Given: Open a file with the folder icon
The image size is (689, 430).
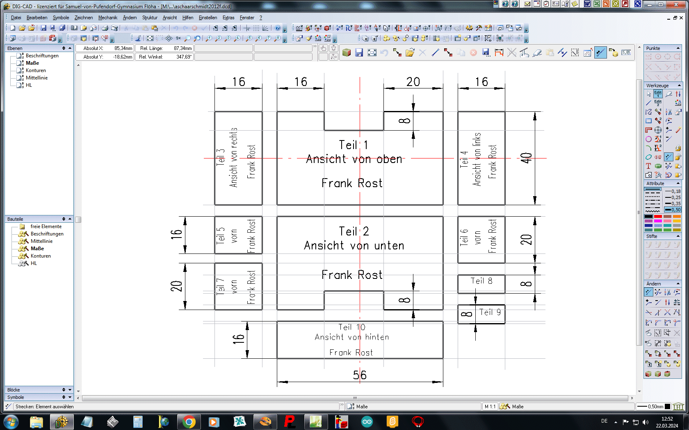Looking at the screenshot, I should click(22, 28).
